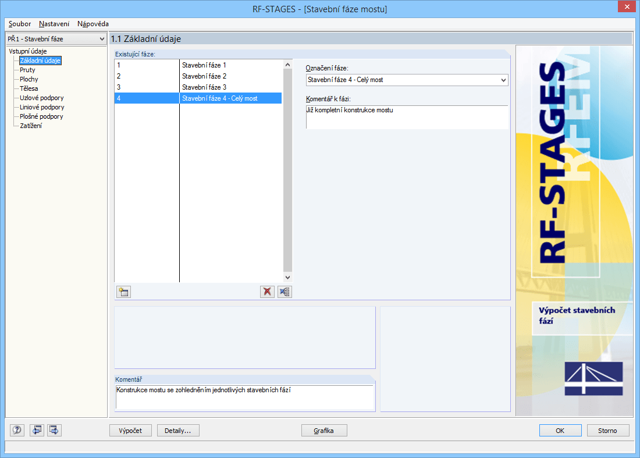
Task: Click the phases list scrollbar thumb
Action: pyautogui.click(x=288, y=171)
